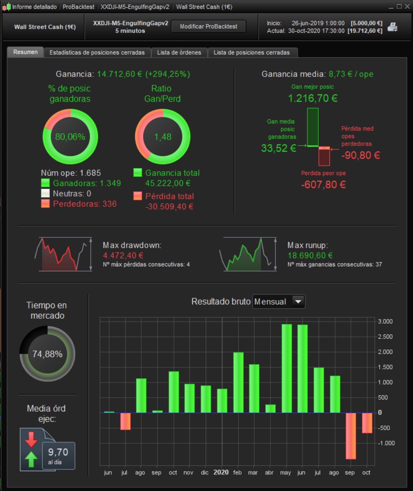The width and height of the screenshot is (413, 491).
Task: Click the green Ganadoras legend swatch
Action: point(45,183)
